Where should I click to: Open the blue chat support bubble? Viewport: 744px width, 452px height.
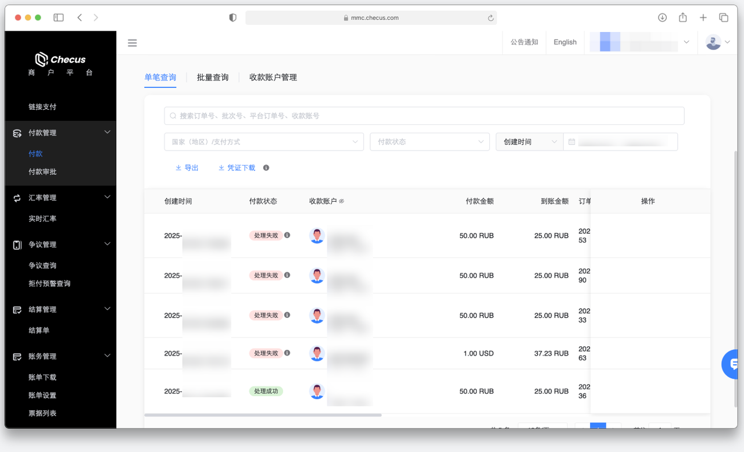click(x=731, y=364)
